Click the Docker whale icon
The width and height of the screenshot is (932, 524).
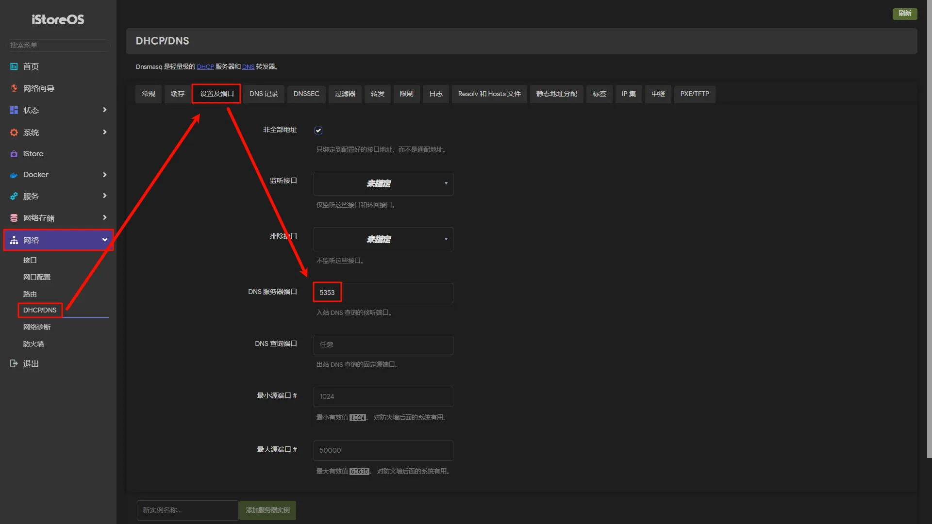click(14, 175)
